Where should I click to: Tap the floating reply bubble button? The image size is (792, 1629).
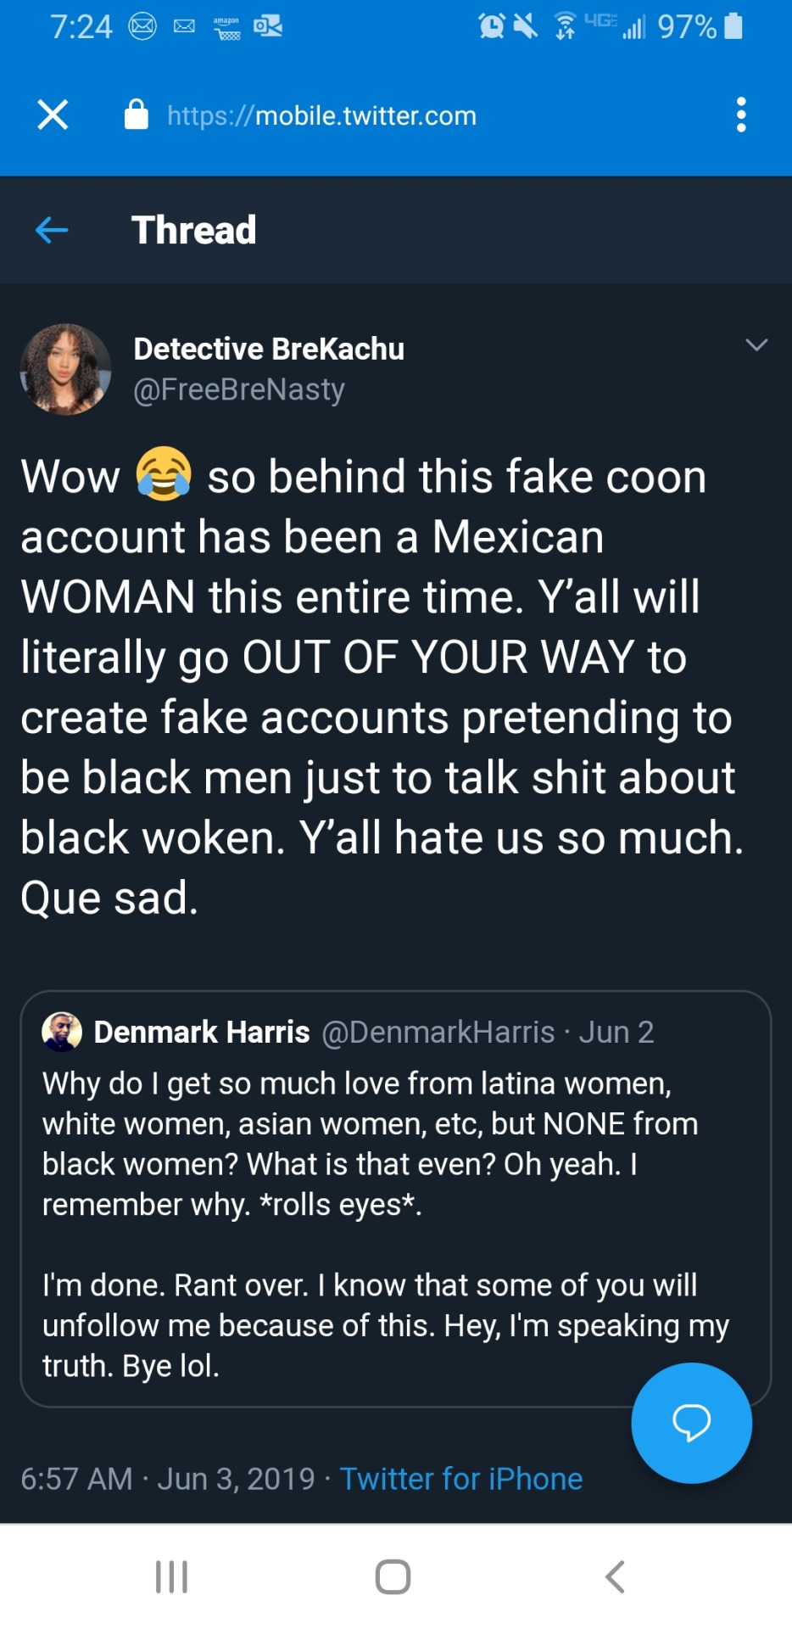tap(691, 1423)
